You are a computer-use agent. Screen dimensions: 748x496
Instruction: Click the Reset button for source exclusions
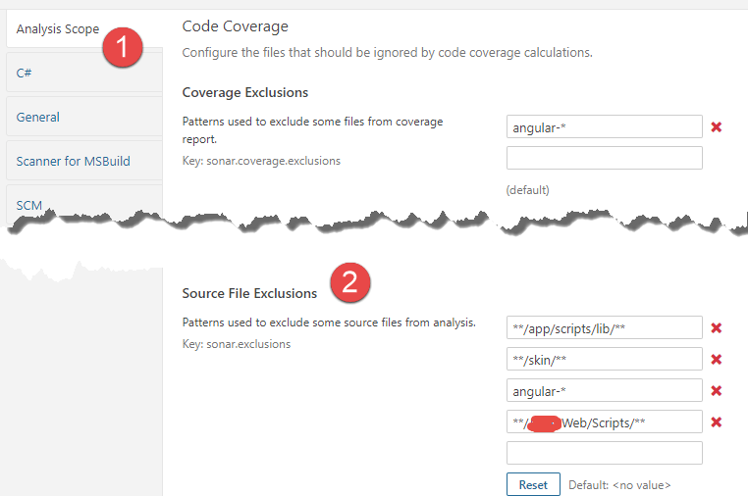point(533,484)
